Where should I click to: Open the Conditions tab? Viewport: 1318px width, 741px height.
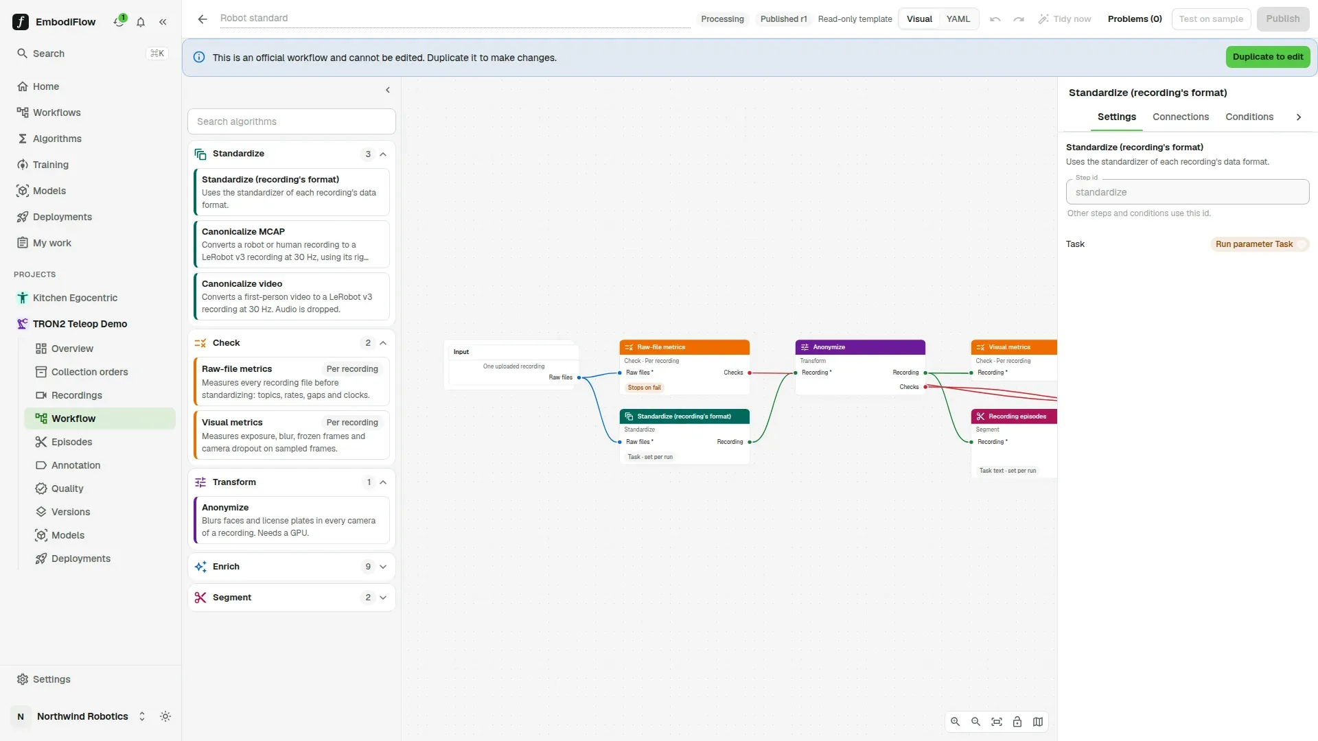tap(1249, 117)
